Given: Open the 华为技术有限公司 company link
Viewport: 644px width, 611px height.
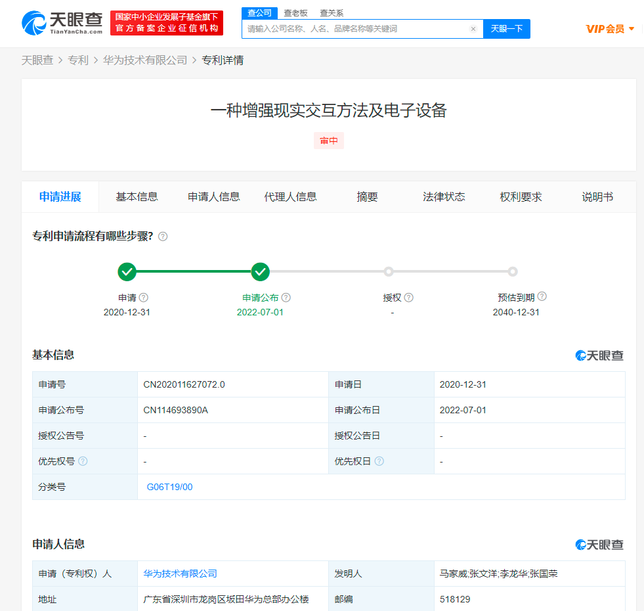Looking at the screenshot, I should point(180,573).
